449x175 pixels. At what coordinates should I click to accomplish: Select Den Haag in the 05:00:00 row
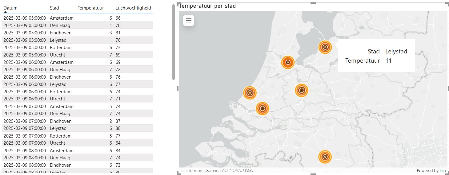tap(60, 25)
